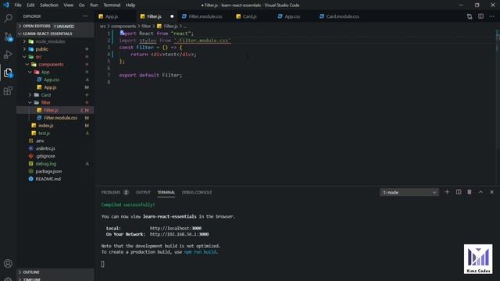Select the Terminal panel tab
500x281 pixels.
pos(166,193)
